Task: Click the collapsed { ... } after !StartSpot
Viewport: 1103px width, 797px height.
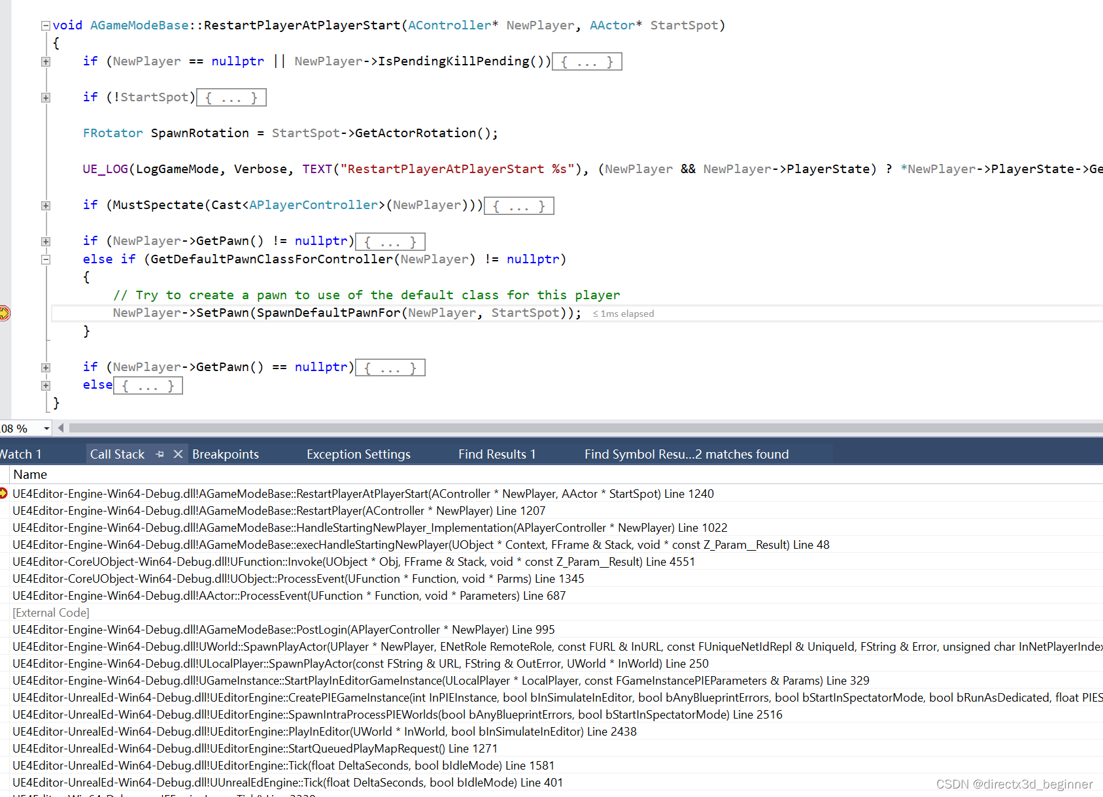Action: coord(231,98)
